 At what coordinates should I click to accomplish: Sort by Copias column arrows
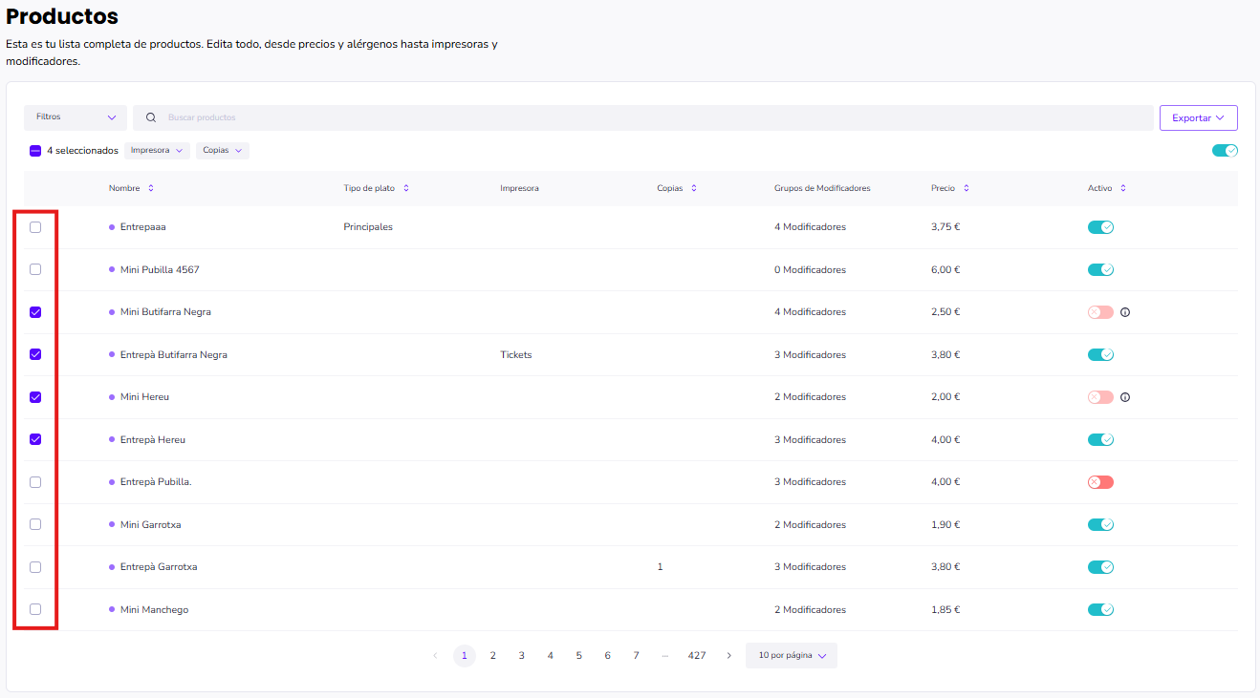point(694,188)
